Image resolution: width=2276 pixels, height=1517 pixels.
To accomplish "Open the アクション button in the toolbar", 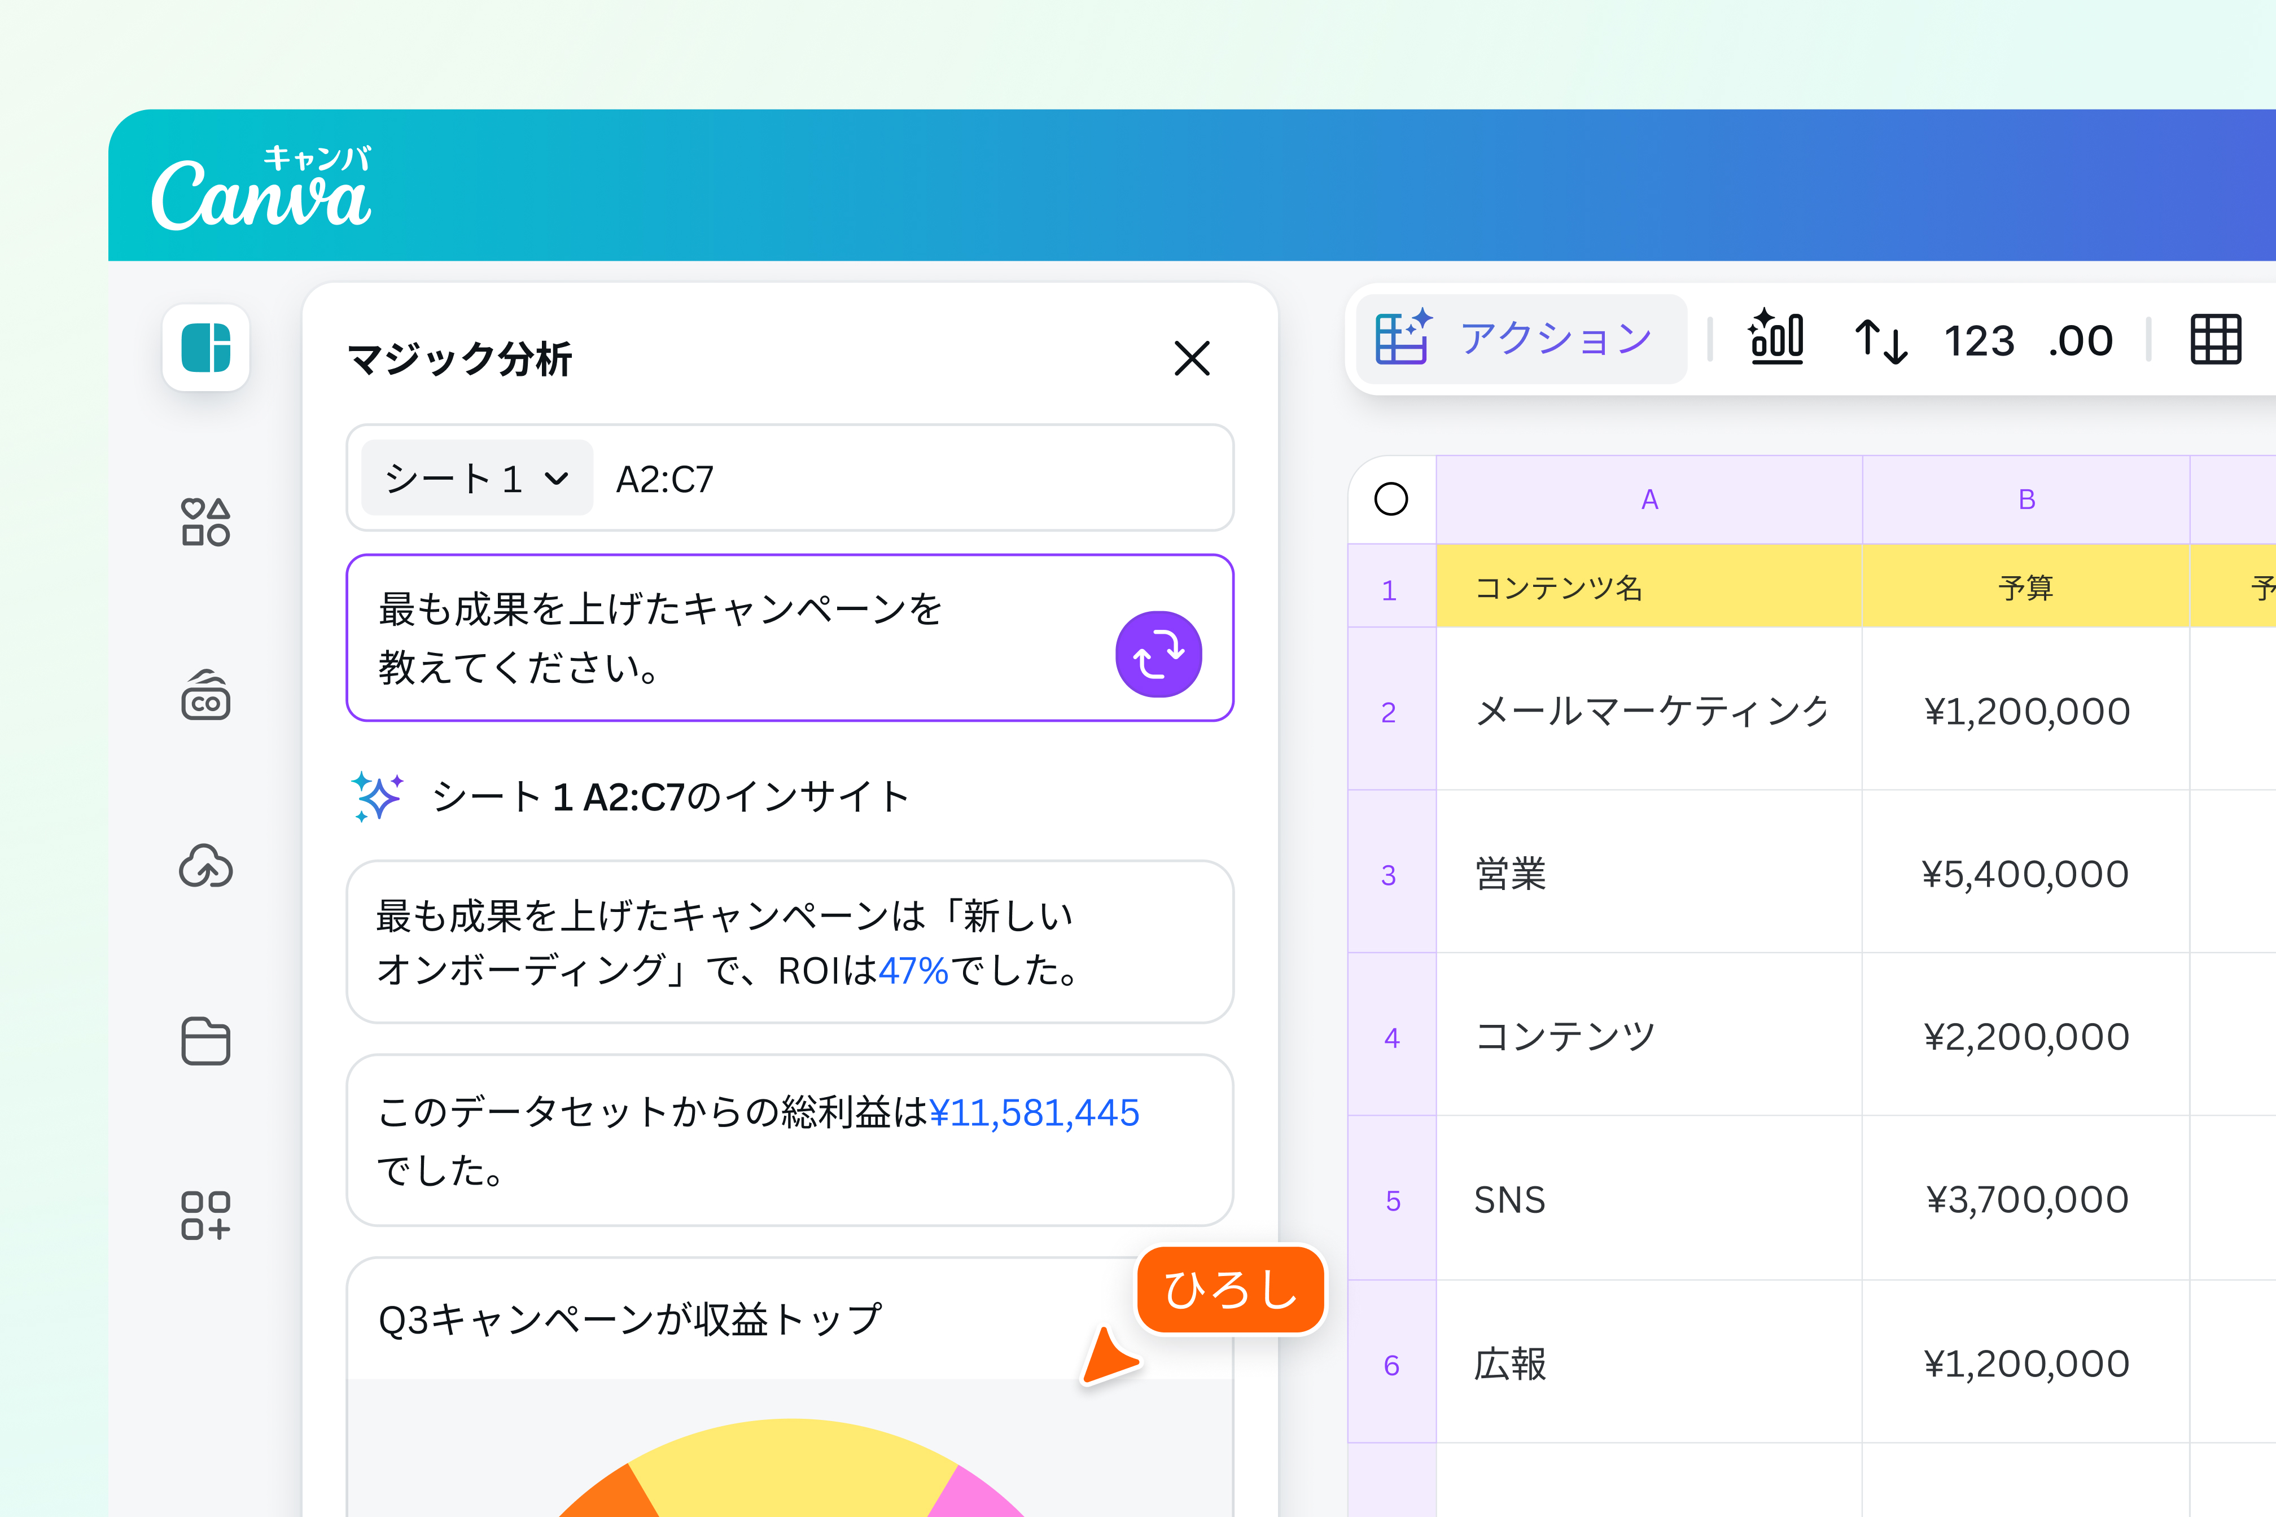I will [x=1521, y=340].
